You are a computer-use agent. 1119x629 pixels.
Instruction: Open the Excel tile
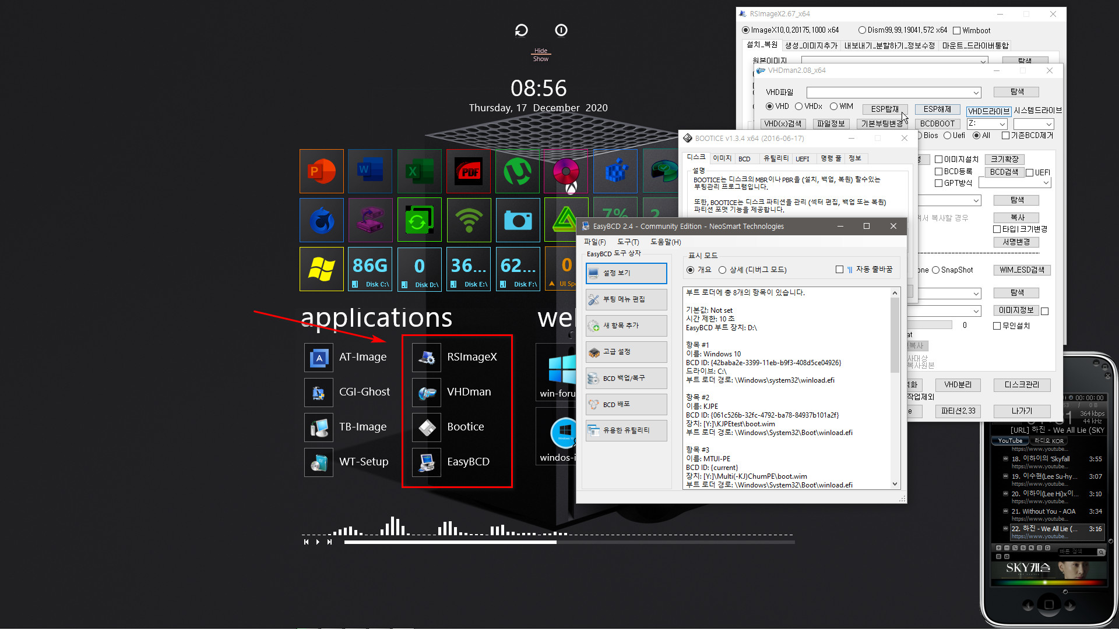click(x=419, y=171)
